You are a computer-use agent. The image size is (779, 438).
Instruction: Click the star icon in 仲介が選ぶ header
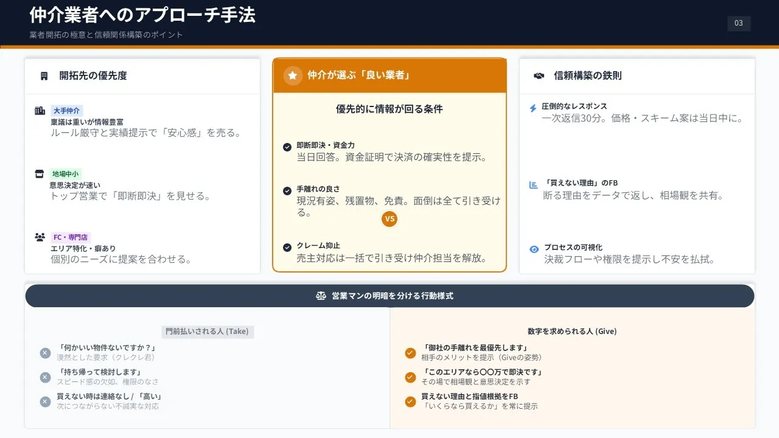[293, 75]
